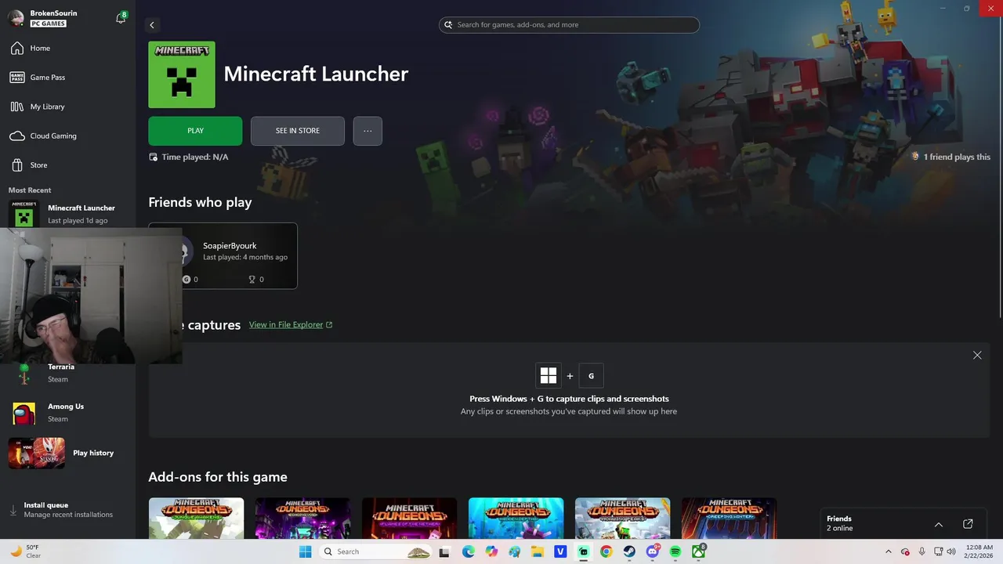1003x564 pixels.
Task: Open Among Us in the recent list
Action: [67, 413]
